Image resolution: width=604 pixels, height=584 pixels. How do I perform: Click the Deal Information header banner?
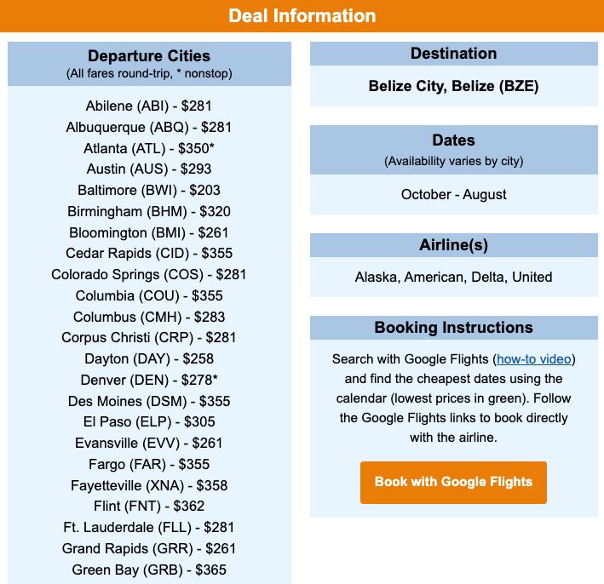302,16
